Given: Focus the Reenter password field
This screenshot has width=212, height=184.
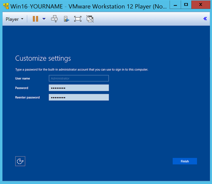Looking at the screenshot, I should [79, 97].
